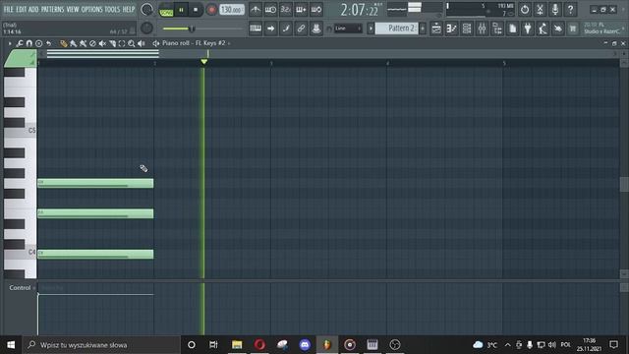This screenshot has width=629, height=354.
Task: Open the piano roll main menu arrow
Action: (10, 43)
